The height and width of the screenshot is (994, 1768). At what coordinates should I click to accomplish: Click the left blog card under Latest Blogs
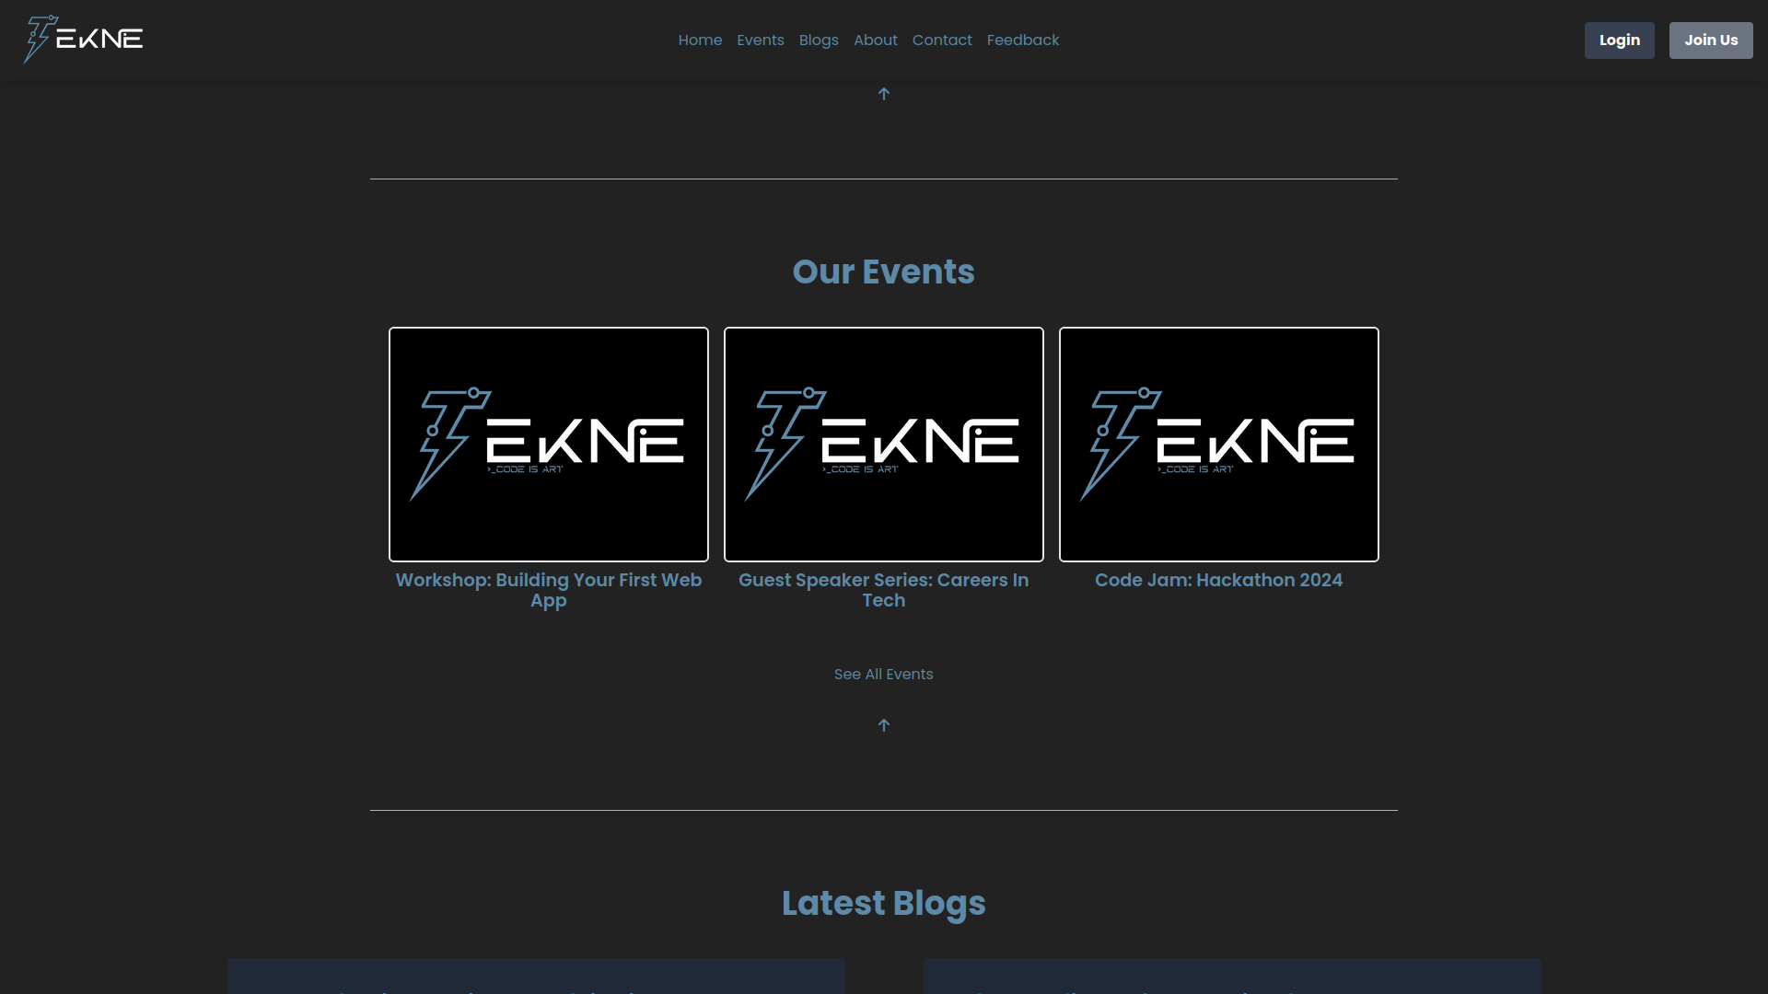(x=536, y=977)
